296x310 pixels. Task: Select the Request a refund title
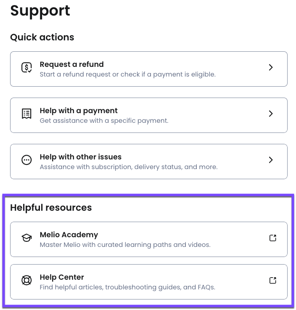click(71, 64)
